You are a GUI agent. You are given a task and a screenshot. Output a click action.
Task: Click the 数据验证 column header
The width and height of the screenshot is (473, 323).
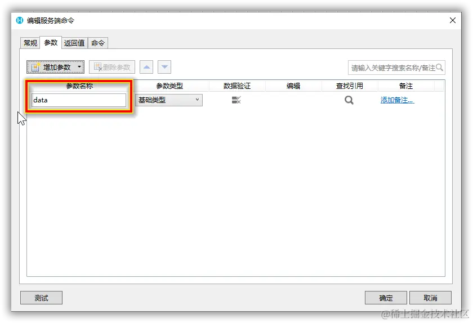237,86
